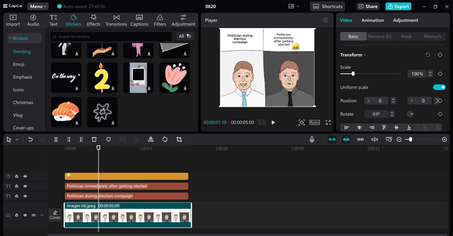Select the Emphasis sticker category
The image size is (453, 236).
[23, 77]
